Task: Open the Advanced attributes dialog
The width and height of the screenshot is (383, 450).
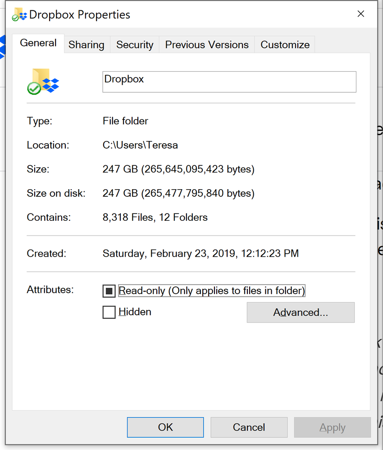Action: click(300, 312)
